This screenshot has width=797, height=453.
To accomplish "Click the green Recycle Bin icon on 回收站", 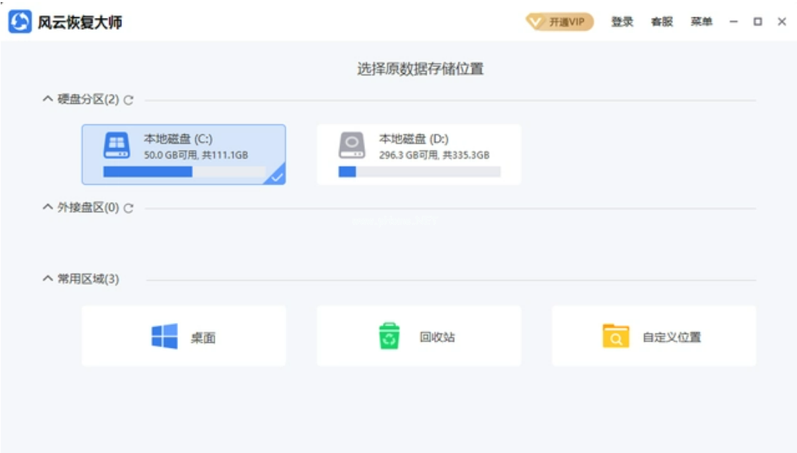I will click(x=389, y=335).
